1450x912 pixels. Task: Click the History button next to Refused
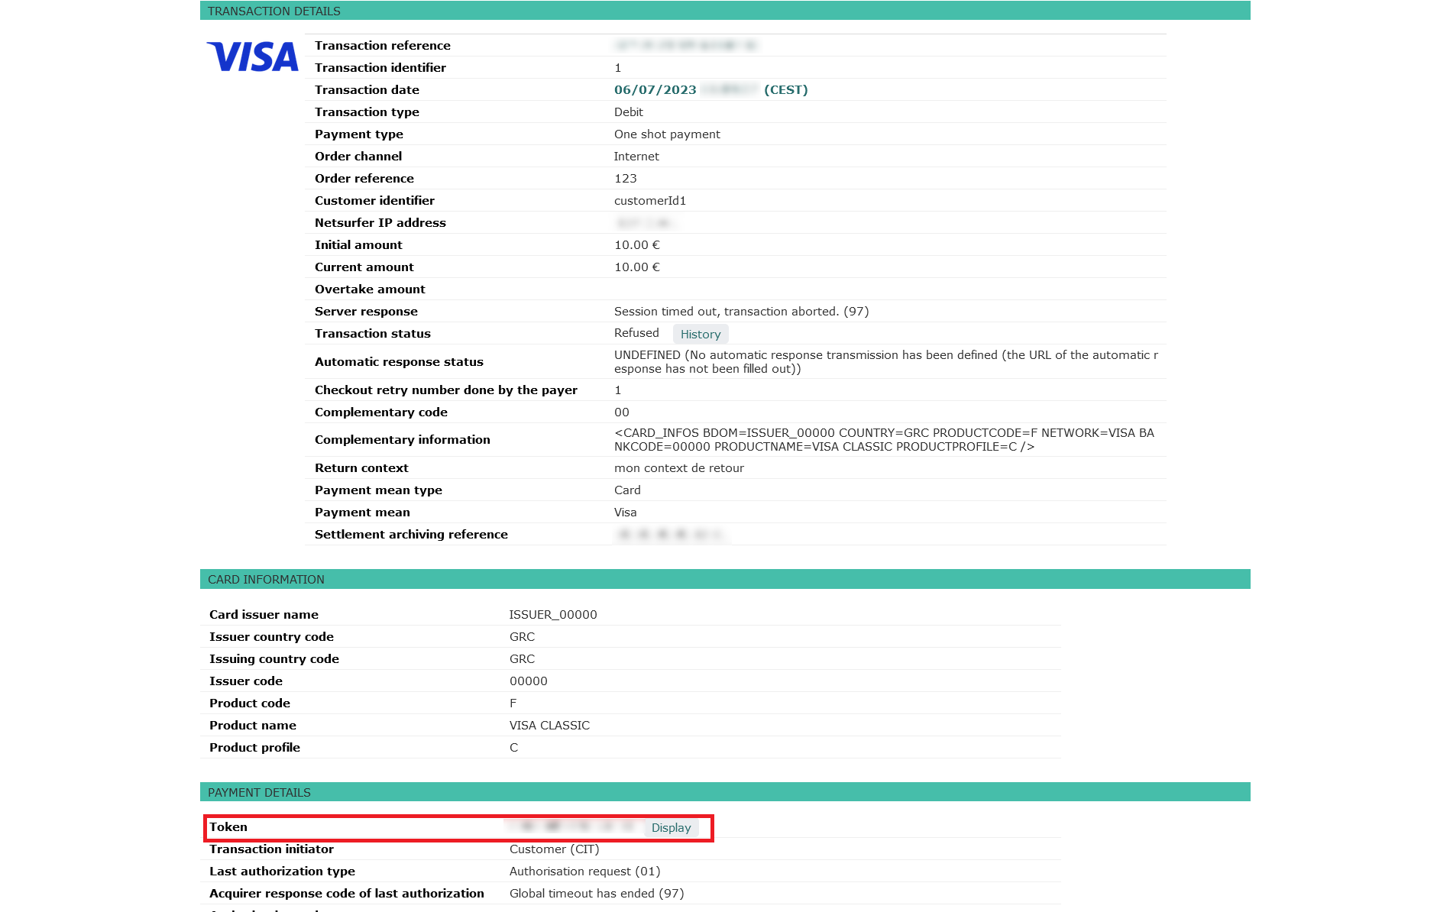[x=701, y=334]
